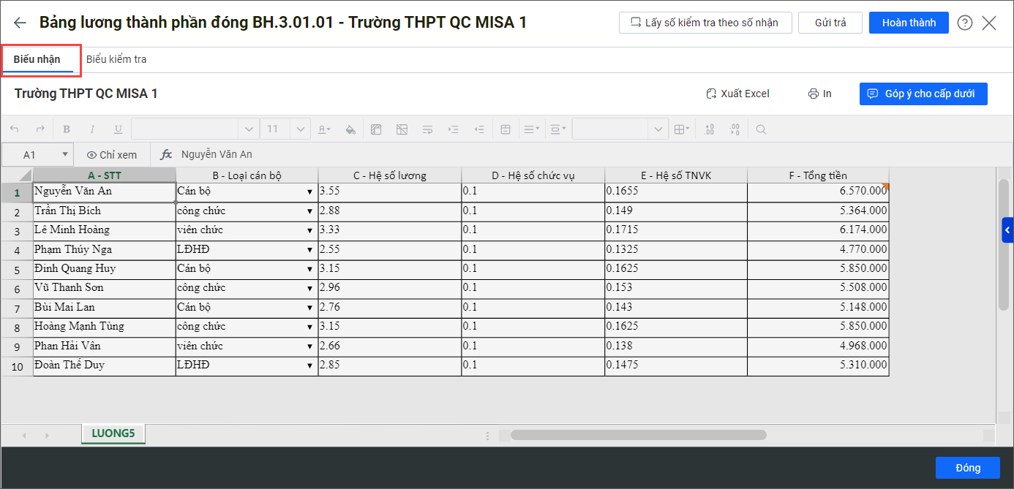1014x489 pixels.
Task: Click the fill color bucket icon
Action: click(350, 129)
